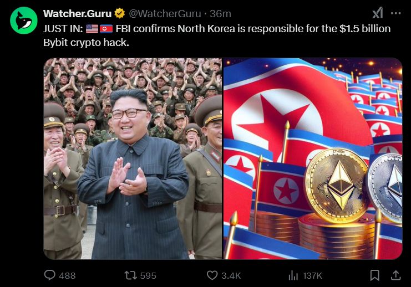Click the 137K views count
This screenshot has width=411, height=287.
(x=312, y=275)
